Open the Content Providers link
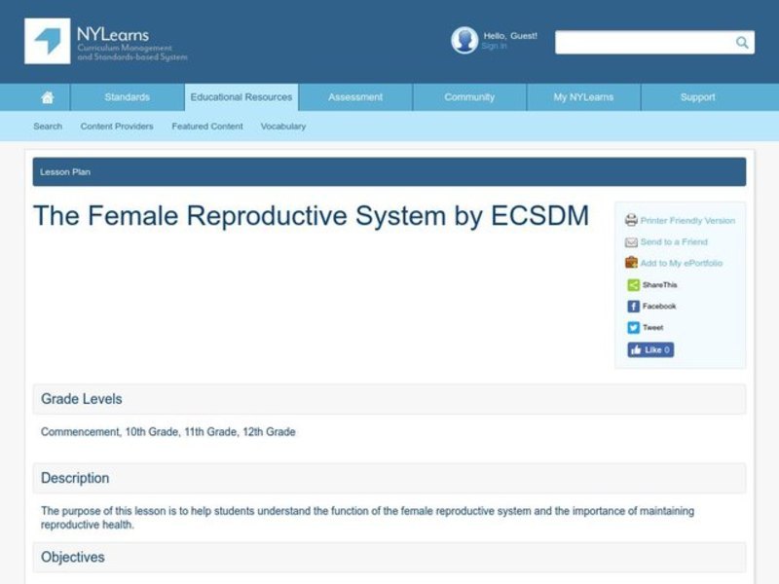779x584 pixels. (116, 126)
